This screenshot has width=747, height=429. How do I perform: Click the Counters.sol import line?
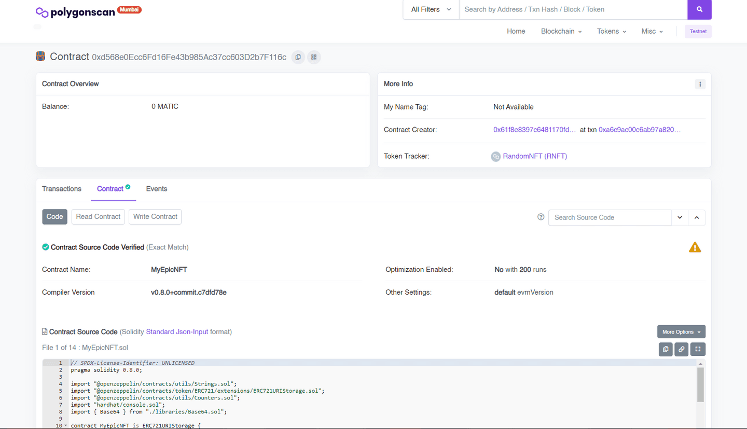point(155,397)
